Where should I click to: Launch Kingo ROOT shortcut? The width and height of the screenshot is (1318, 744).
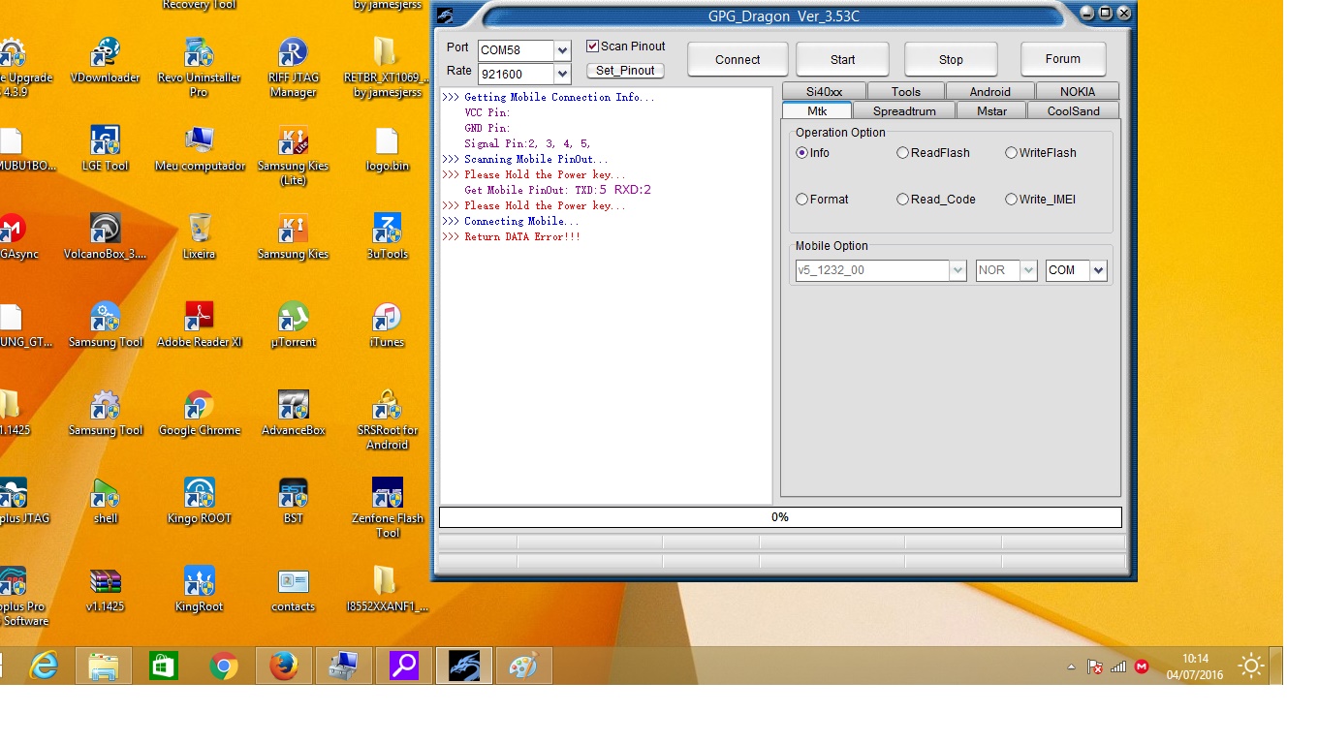pos(200,501)
